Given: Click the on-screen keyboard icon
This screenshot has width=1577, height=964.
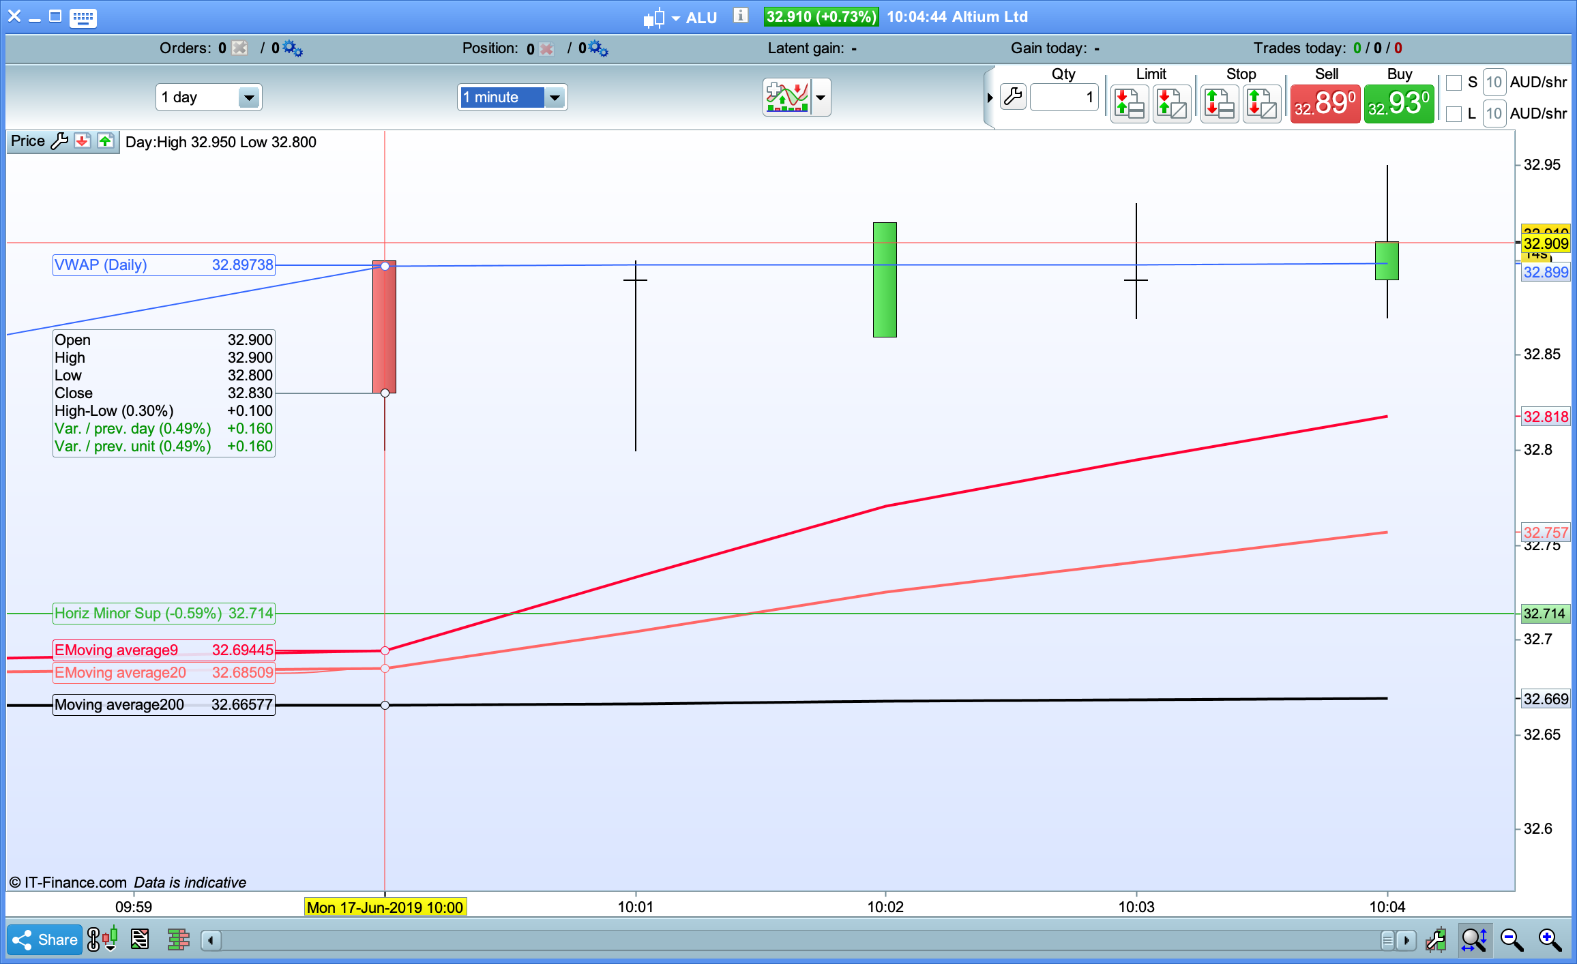Looking at the screenshot, I should (x=83, y=17).
